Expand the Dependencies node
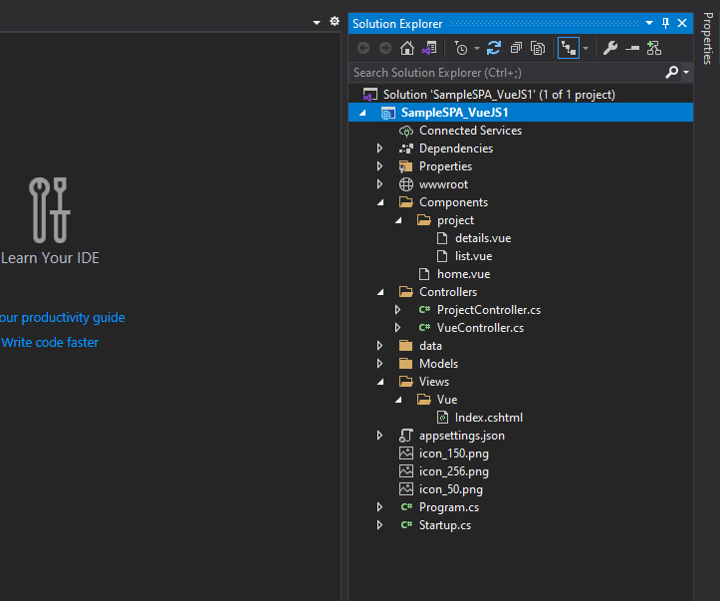Viewport: 720px width, 601px height. coord(379,149)
